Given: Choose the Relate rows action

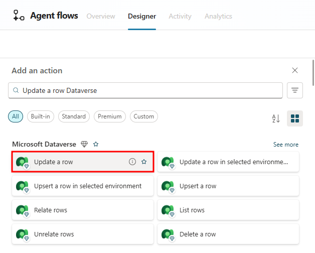Looking at the screenshot, I should pyautogui.click(x=83, y=210).
